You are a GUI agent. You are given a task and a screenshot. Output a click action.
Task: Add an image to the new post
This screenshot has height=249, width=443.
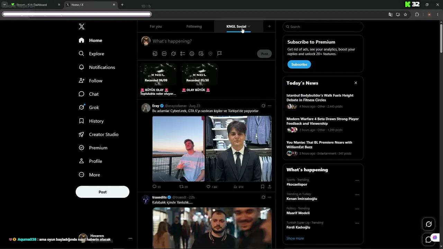[155, 54]
